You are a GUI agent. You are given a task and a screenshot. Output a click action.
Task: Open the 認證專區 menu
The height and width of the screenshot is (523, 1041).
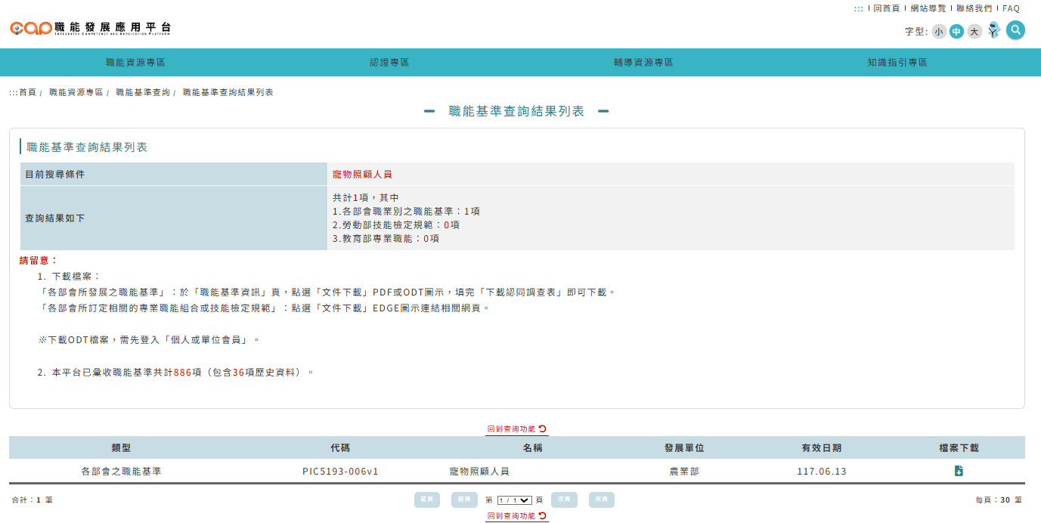(390, 63)
